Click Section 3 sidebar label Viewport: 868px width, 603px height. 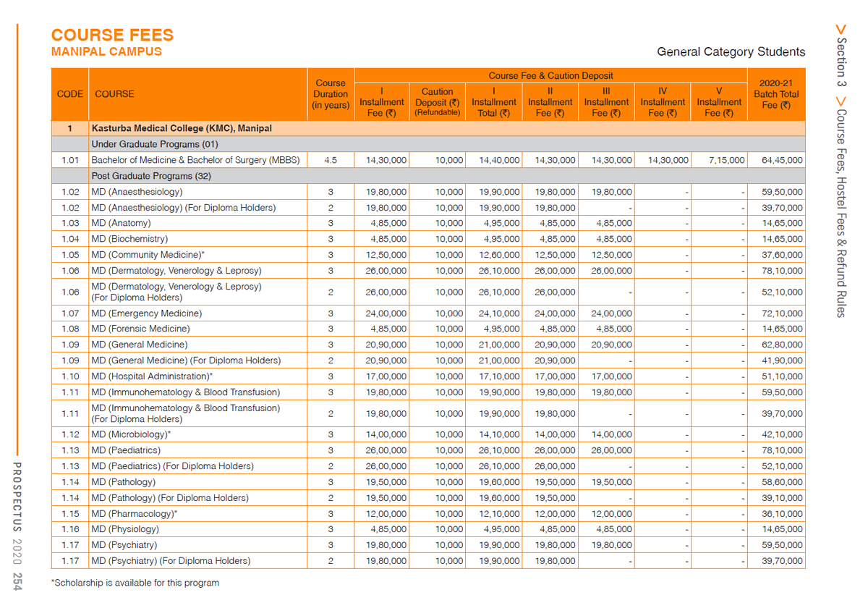click(841, 61)
